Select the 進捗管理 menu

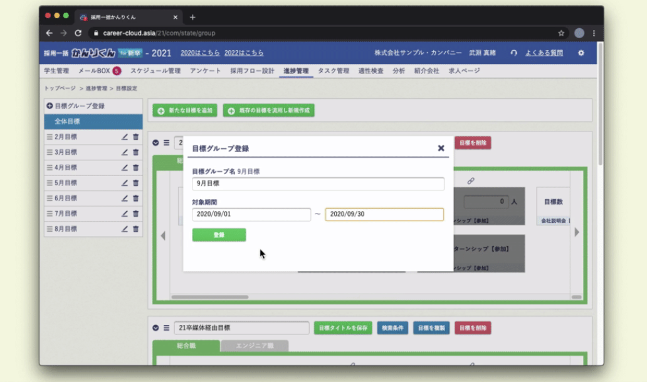[x=296, y=71]
